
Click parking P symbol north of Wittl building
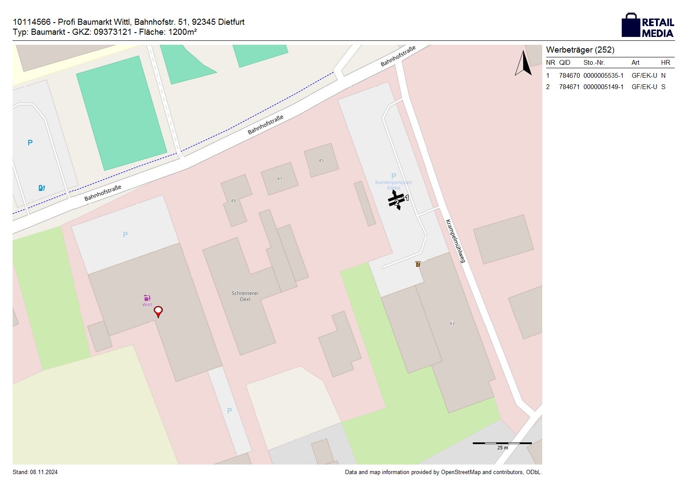pos(125,235)
